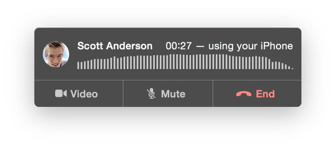Click the 'using your iPhone' status text
Screen dimensions: 336x148
250,46
